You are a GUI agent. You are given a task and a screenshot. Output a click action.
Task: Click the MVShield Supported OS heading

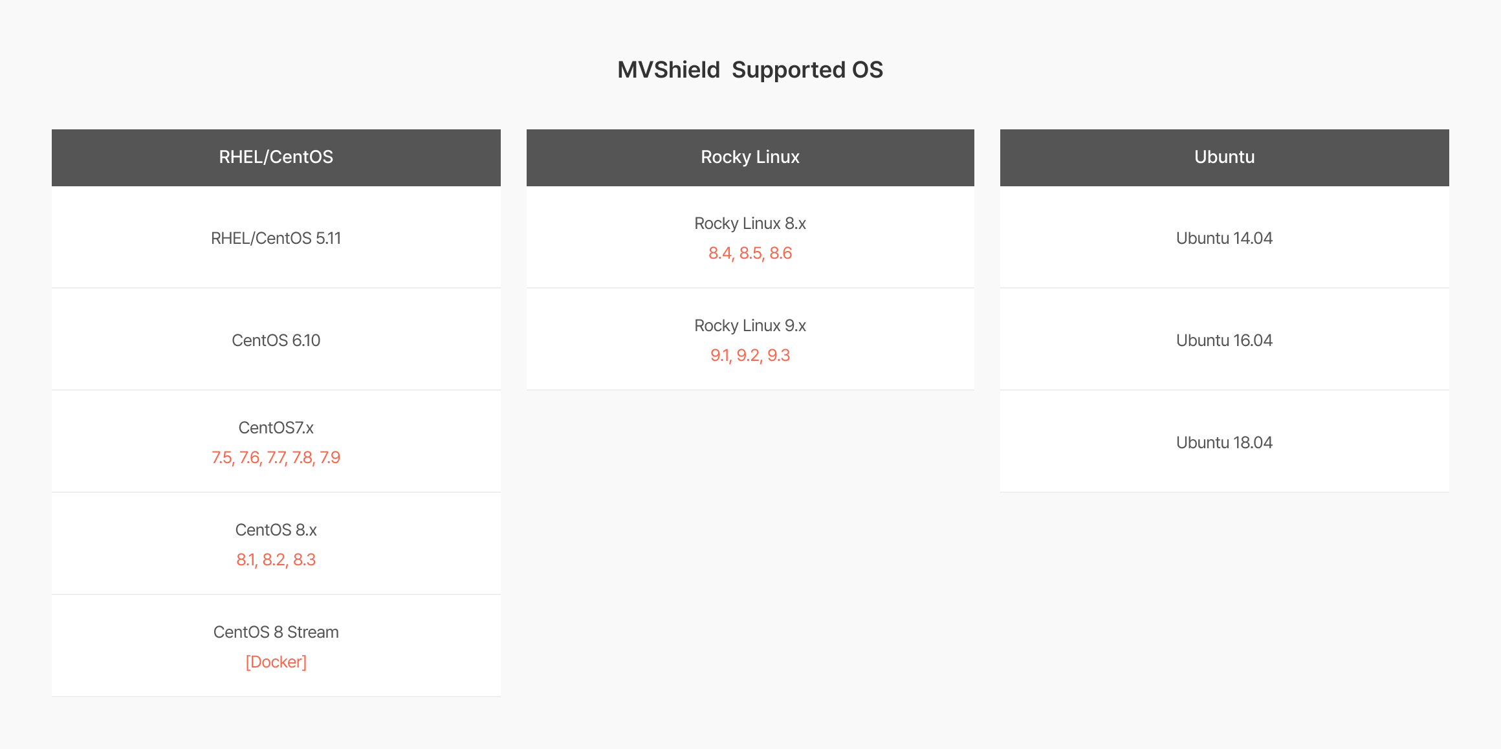tap(750, 70)
